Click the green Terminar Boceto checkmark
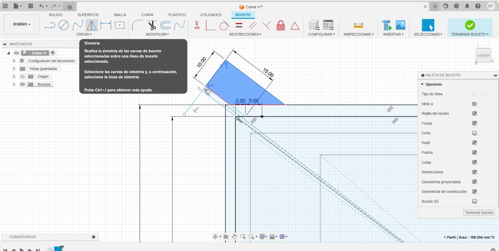This screenshot has height=251, width=499. (470, 25)
